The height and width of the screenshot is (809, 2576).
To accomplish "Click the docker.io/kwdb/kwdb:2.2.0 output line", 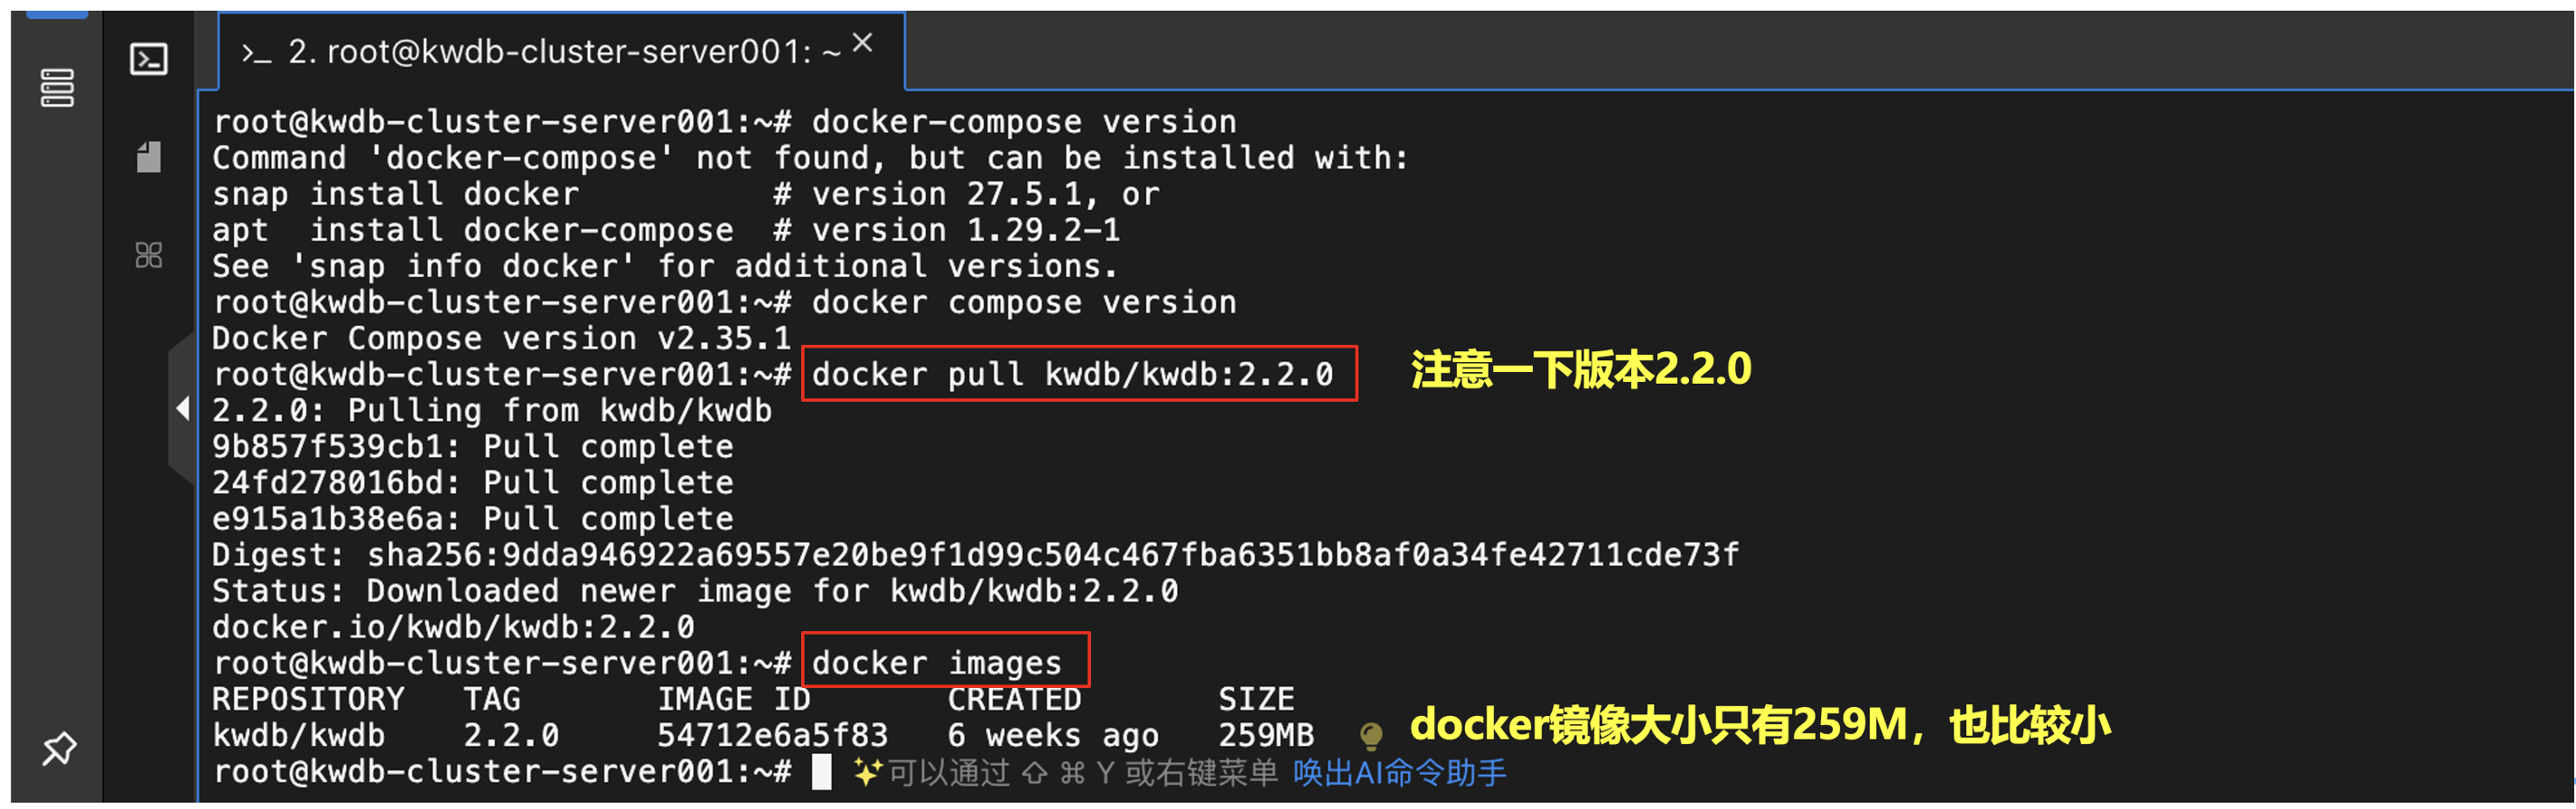I will tap(453, 627).
